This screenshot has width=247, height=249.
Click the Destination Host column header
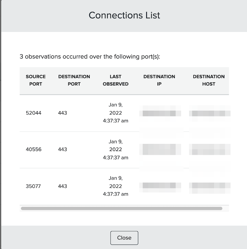tap(209, 80)
